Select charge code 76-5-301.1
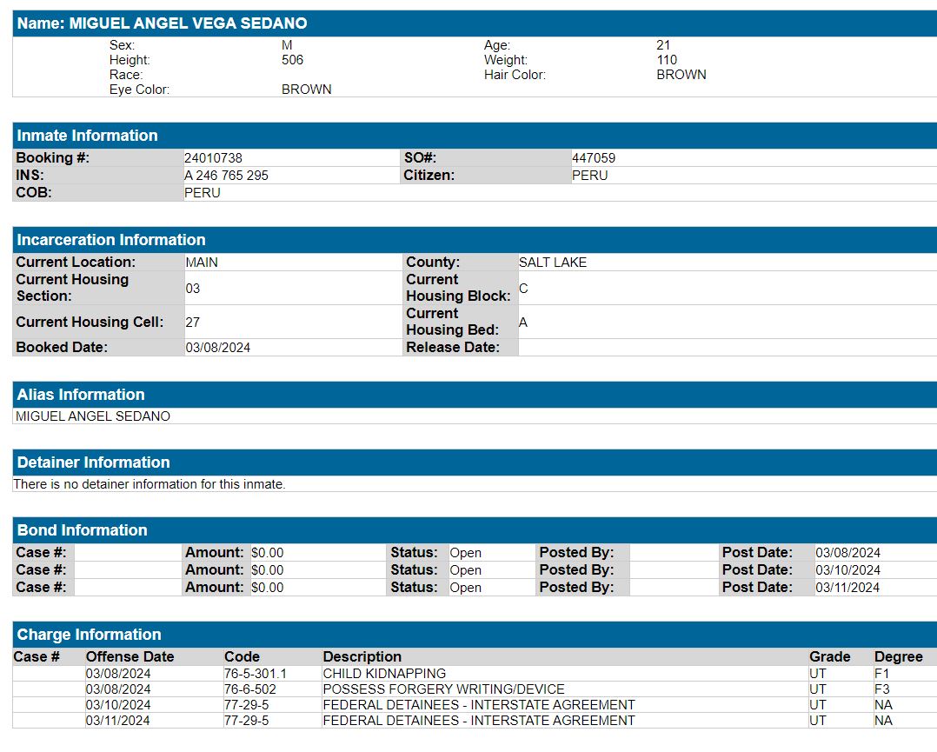The width and height of the screenshot is (937, 752). [x=256, y=673]
